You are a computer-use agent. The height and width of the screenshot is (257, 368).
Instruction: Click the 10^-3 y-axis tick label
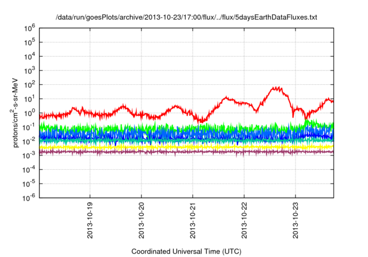coord(29,155)
